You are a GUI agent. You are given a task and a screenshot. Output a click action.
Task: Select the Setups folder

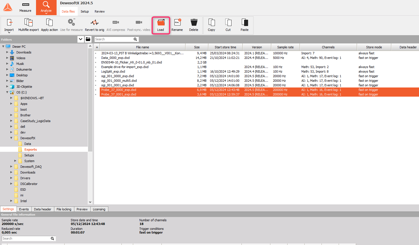[29, 155]
